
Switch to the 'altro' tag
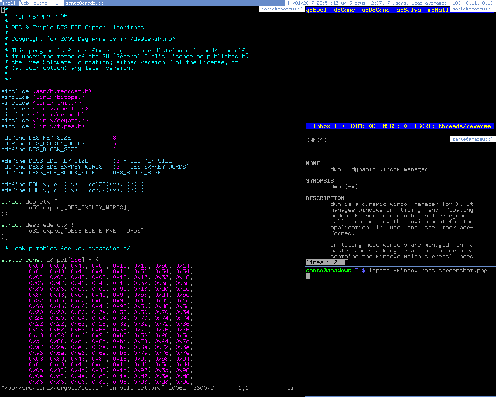(x=40, y=3)
